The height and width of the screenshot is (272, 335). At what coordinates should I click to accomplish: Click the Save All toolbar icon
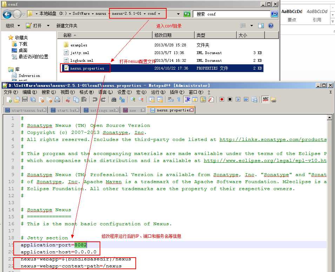tap(33, 99)
